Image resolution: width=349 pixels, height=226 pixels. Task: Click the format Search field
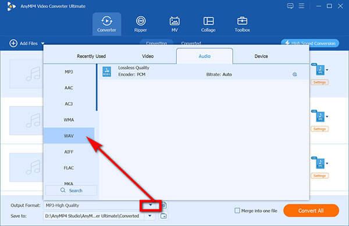pyautogui.click(x=71, y=191)
